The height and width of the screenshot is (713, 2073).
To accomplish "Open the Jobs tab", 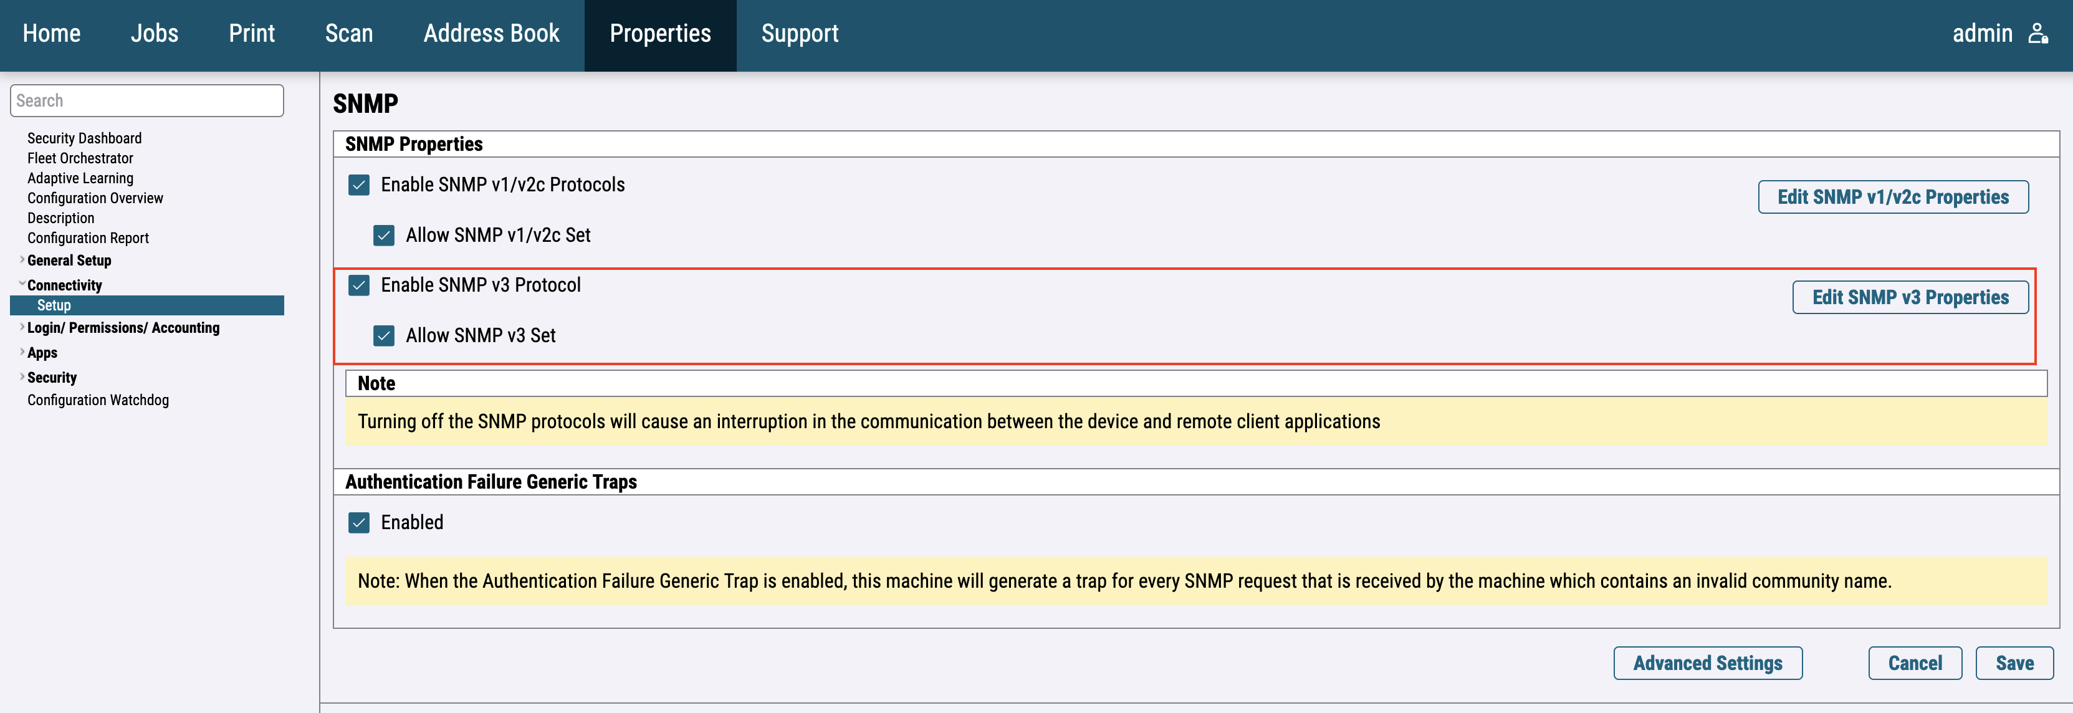I will coord(155,34).
